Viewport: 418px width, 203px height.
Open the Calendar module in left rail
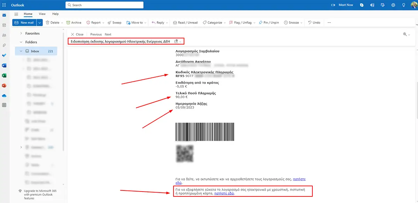point(4,25)
